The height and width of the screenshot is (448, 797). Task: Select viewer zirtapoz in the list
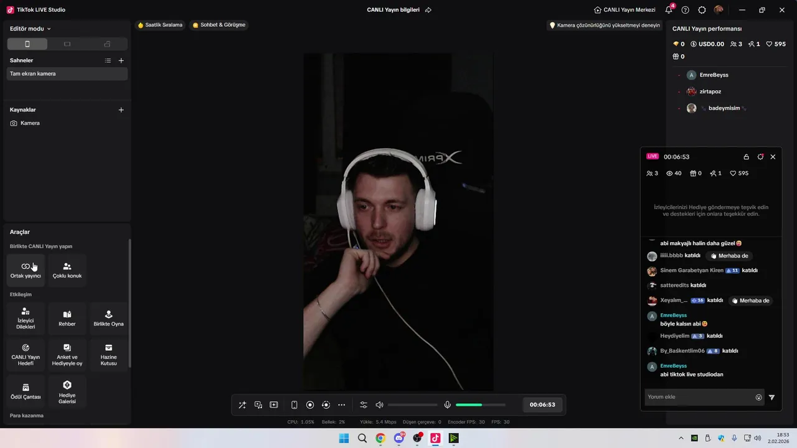(710, 91)
